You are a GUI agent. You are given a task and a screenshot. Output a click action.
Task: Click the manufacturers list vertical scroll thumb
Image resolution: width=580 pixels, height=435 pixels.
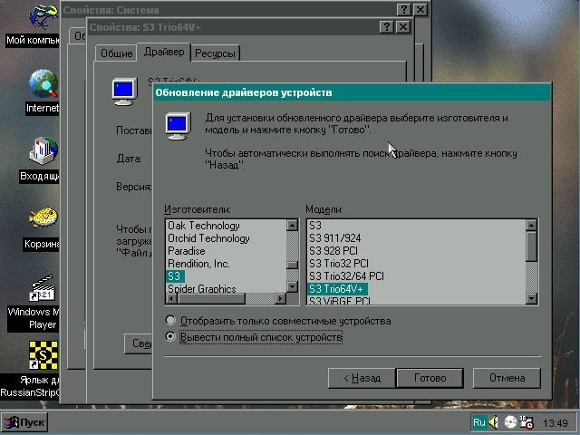click(x=292, y=265)
